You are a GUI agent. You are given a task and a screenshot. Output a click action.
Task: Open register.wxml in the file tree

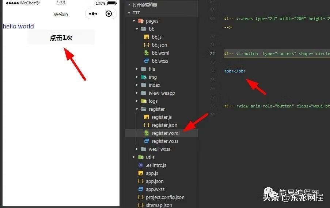point(166,133)
